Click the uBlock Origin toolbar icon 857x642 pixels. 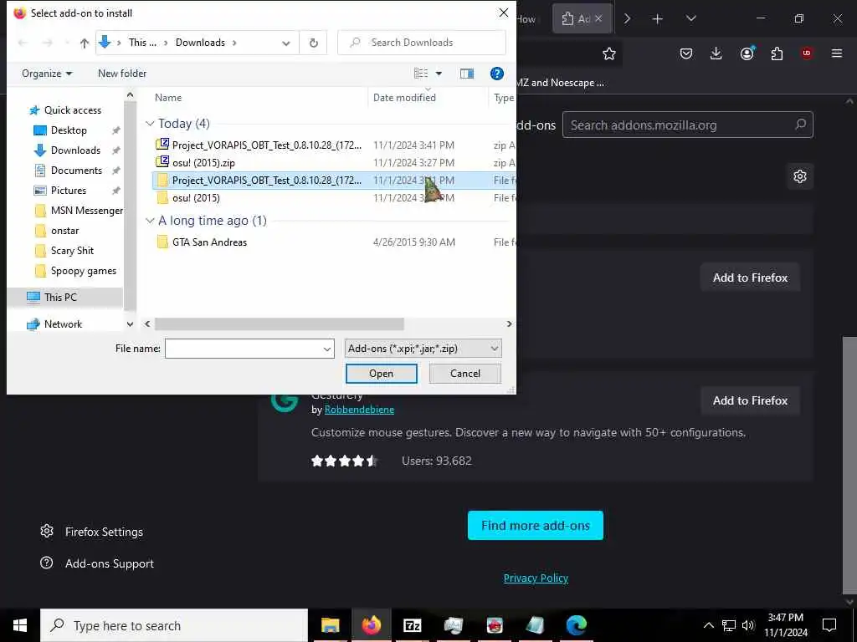point(807,53)
